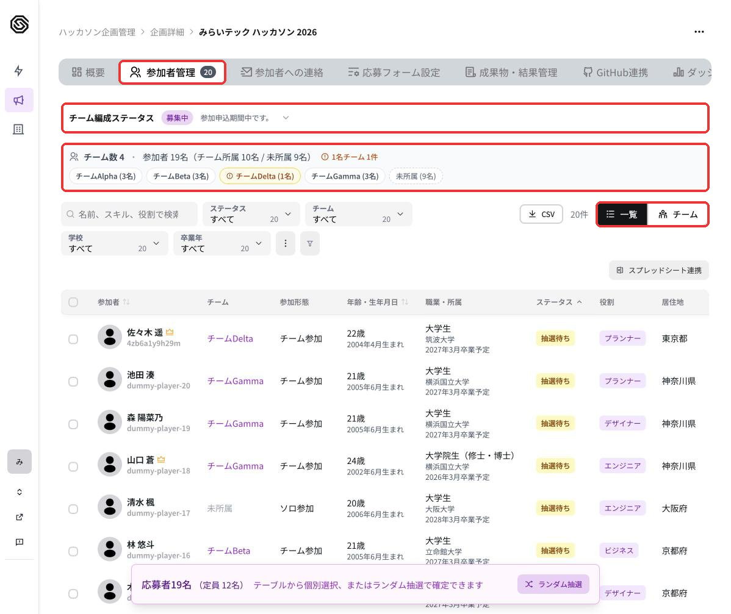Open the GitHub連携 tab
731x614 pixels.
pyautogui.click(x=616, y=72)
